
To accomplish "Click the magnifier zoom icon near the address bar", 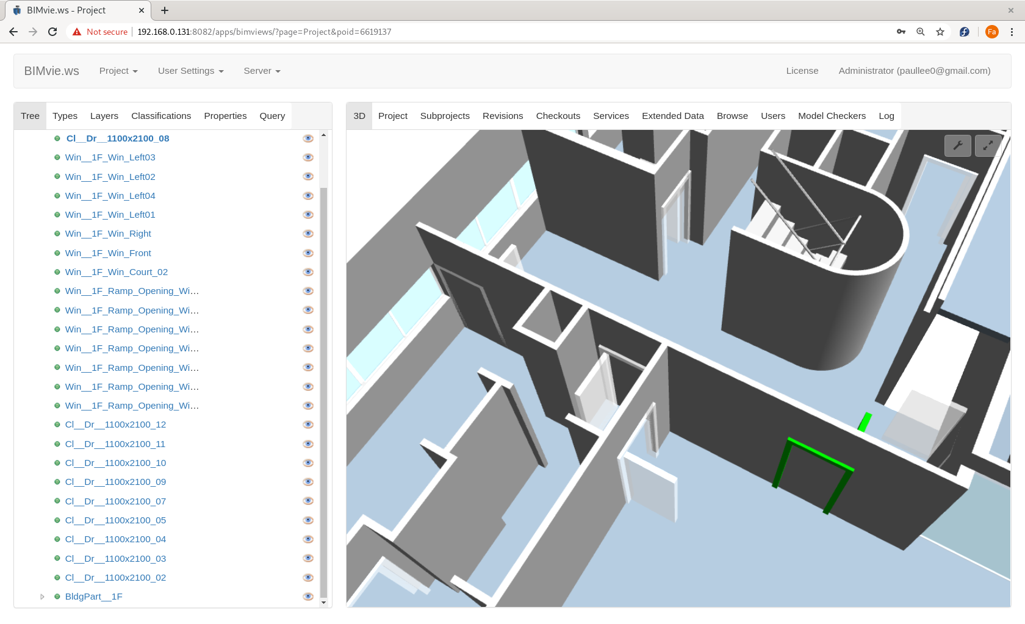I will click(921, 32).
